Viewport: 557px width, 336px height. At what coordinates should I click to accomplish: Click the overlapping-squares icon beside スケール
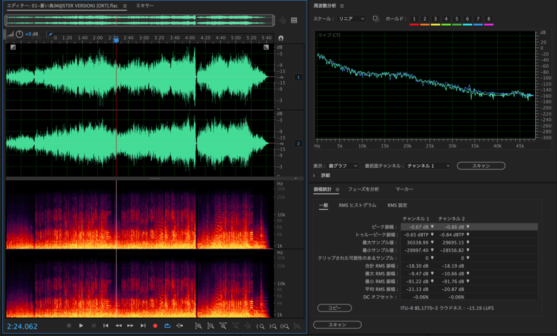[375, 19]
